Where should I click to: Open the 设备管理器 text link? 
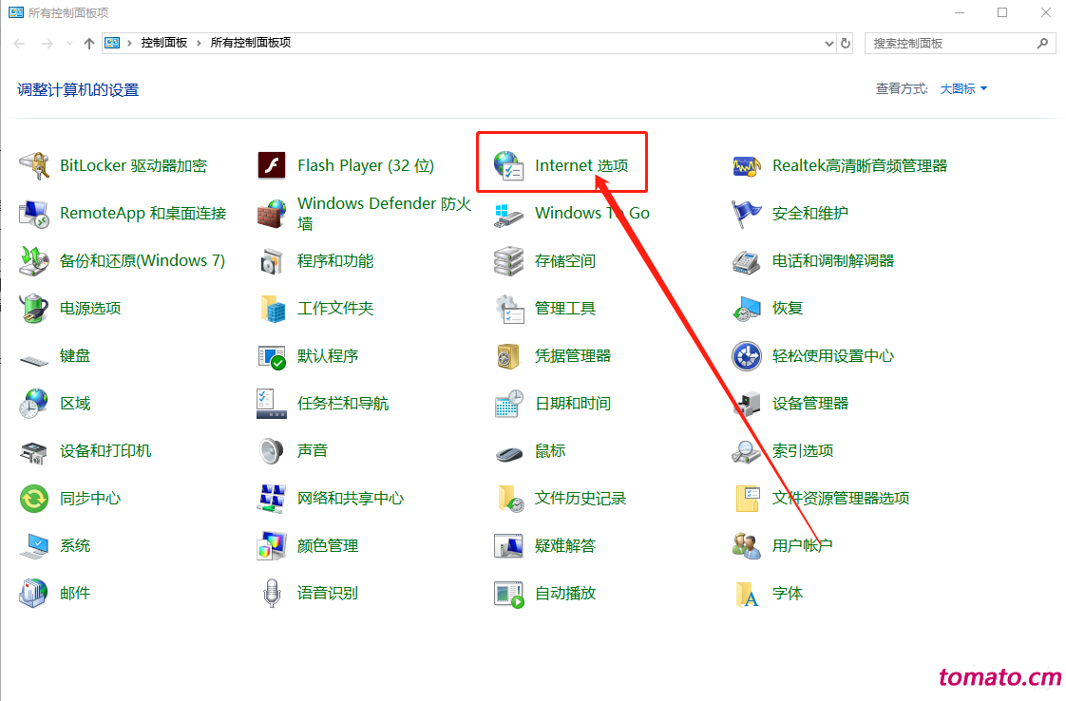tap(809, 403)
